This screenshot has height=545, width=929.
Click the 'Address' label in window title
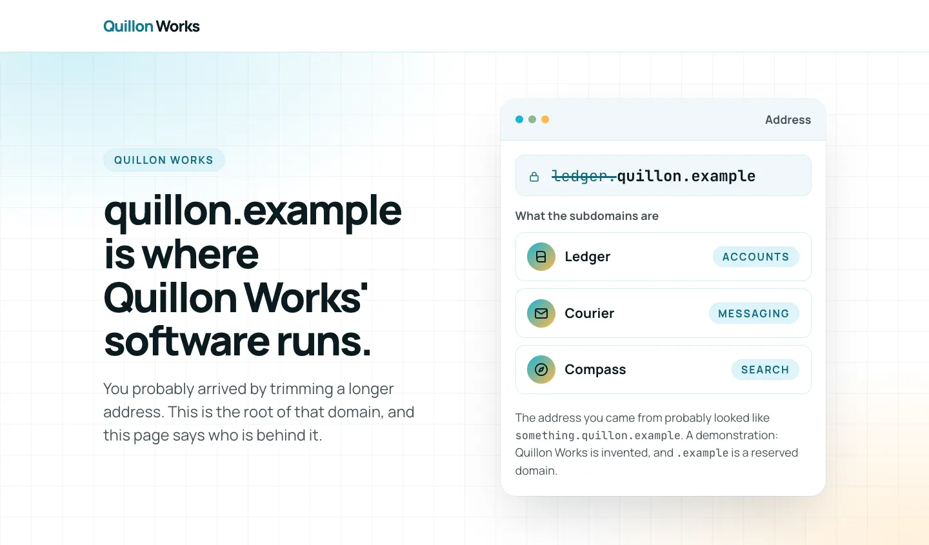pyautogui.click(x=788, y=120)
